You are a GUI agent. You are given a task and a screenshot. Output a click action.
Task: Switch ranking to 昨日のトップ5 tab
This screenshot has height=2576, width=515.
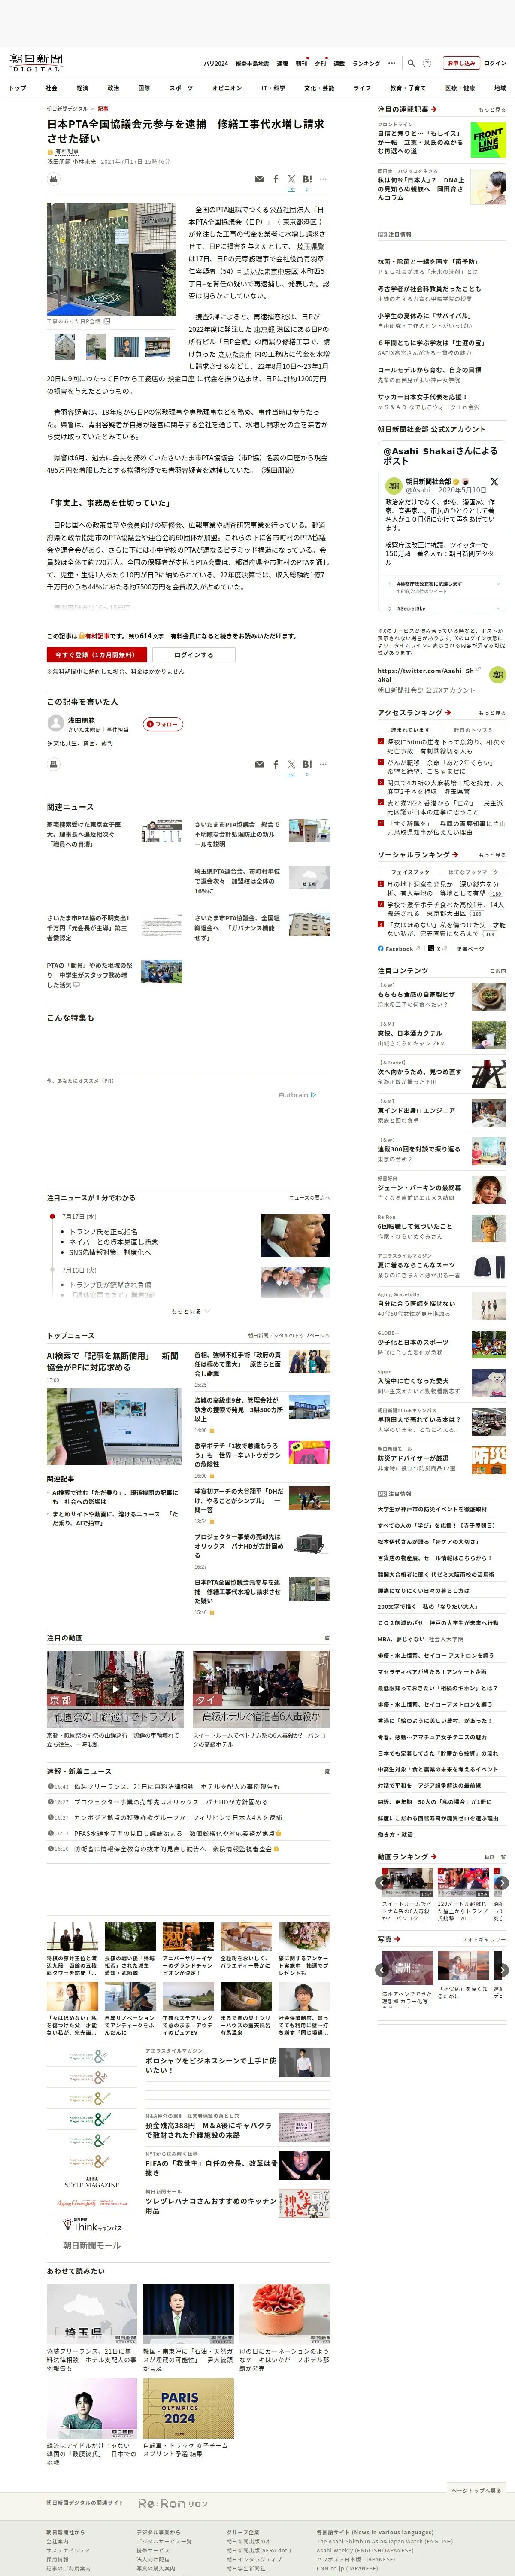pos(473,730)
